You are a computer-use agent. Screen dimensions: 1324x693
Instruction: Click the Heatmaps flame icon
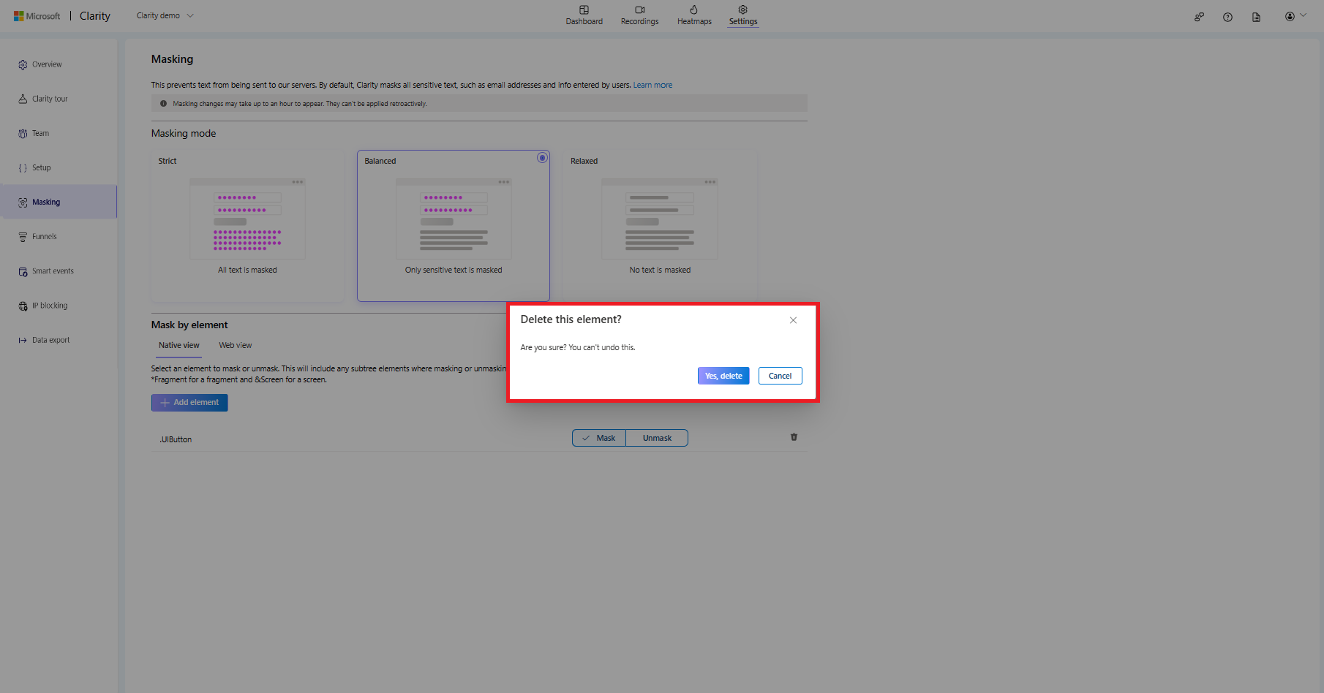pos(693,10)
